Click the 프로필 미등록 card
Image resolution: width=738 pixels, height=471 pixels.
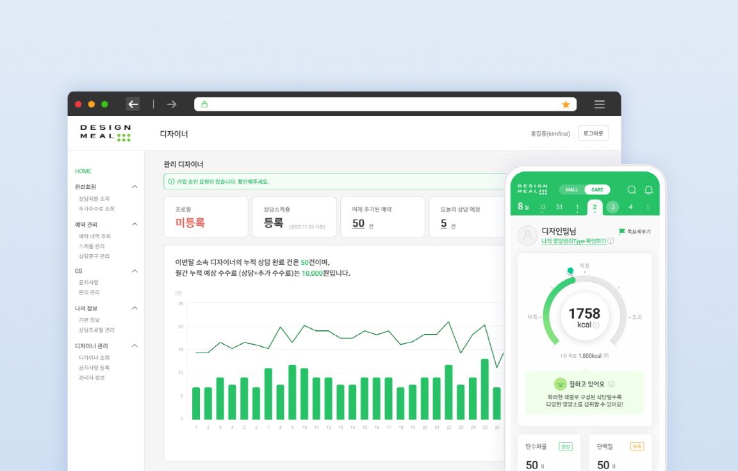click(206, 217)
